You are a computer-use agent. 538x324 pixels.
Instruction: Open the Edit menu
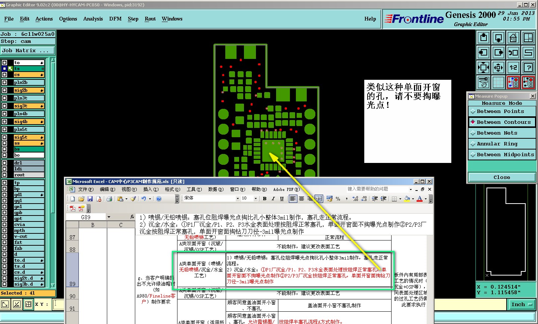click(x=25, y=19)
